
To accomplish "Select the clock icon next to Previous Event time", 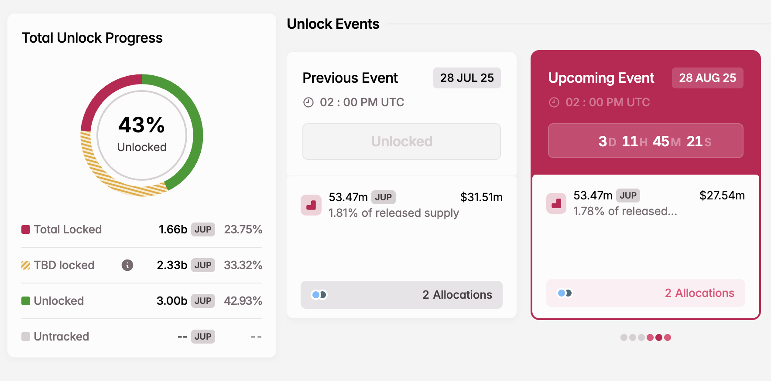I will tap(308, 102).
